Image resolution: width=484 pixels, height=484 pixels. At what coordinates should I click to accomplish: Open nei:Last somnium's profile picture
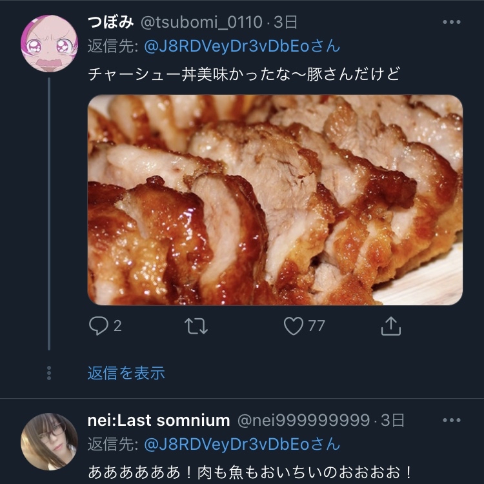[x=50, y=441]
